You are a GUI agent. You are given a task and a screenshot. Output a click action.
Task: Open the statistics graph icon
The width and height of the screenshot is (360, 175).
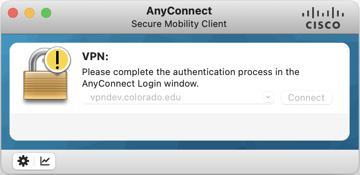(x=45, y=161)
